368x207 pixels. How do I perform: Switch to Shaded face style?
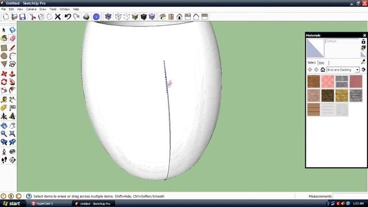pos(135,17)
